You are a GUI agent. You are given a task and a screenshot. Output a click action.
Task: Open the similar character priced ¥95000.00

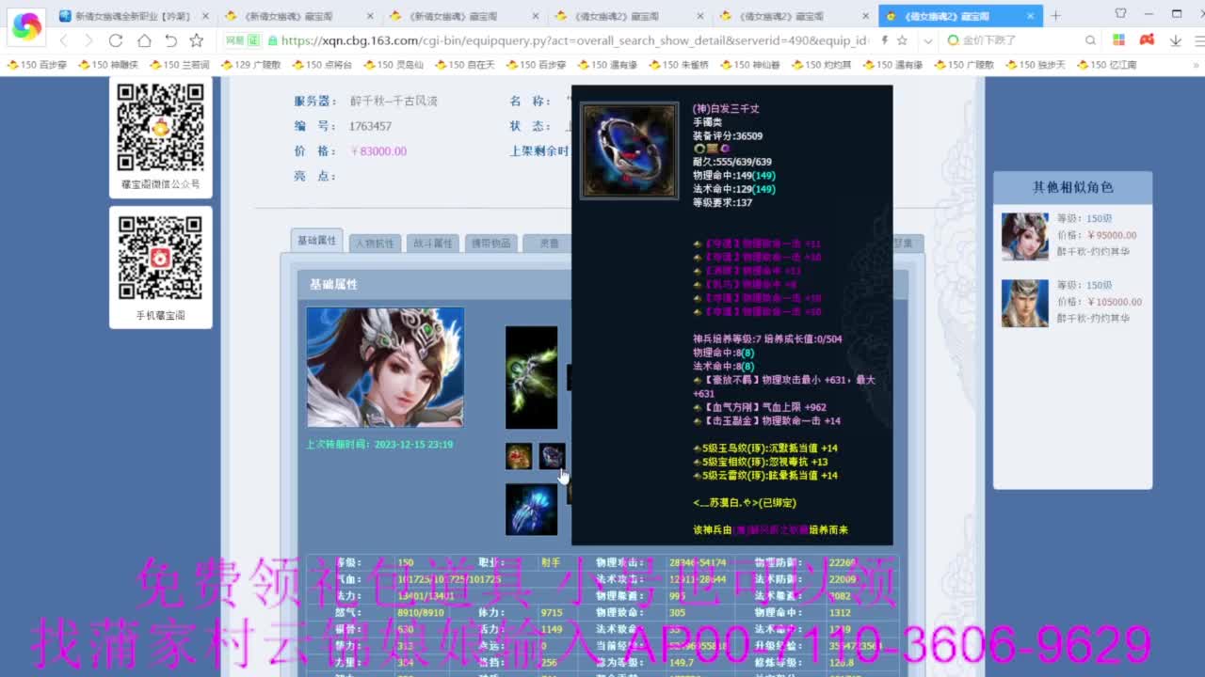1072,235
